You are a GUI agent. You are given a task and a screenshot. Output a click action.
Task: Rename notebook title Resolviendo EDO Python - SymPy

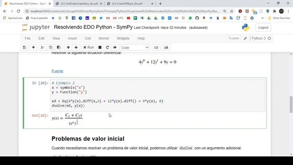[93, 27]
